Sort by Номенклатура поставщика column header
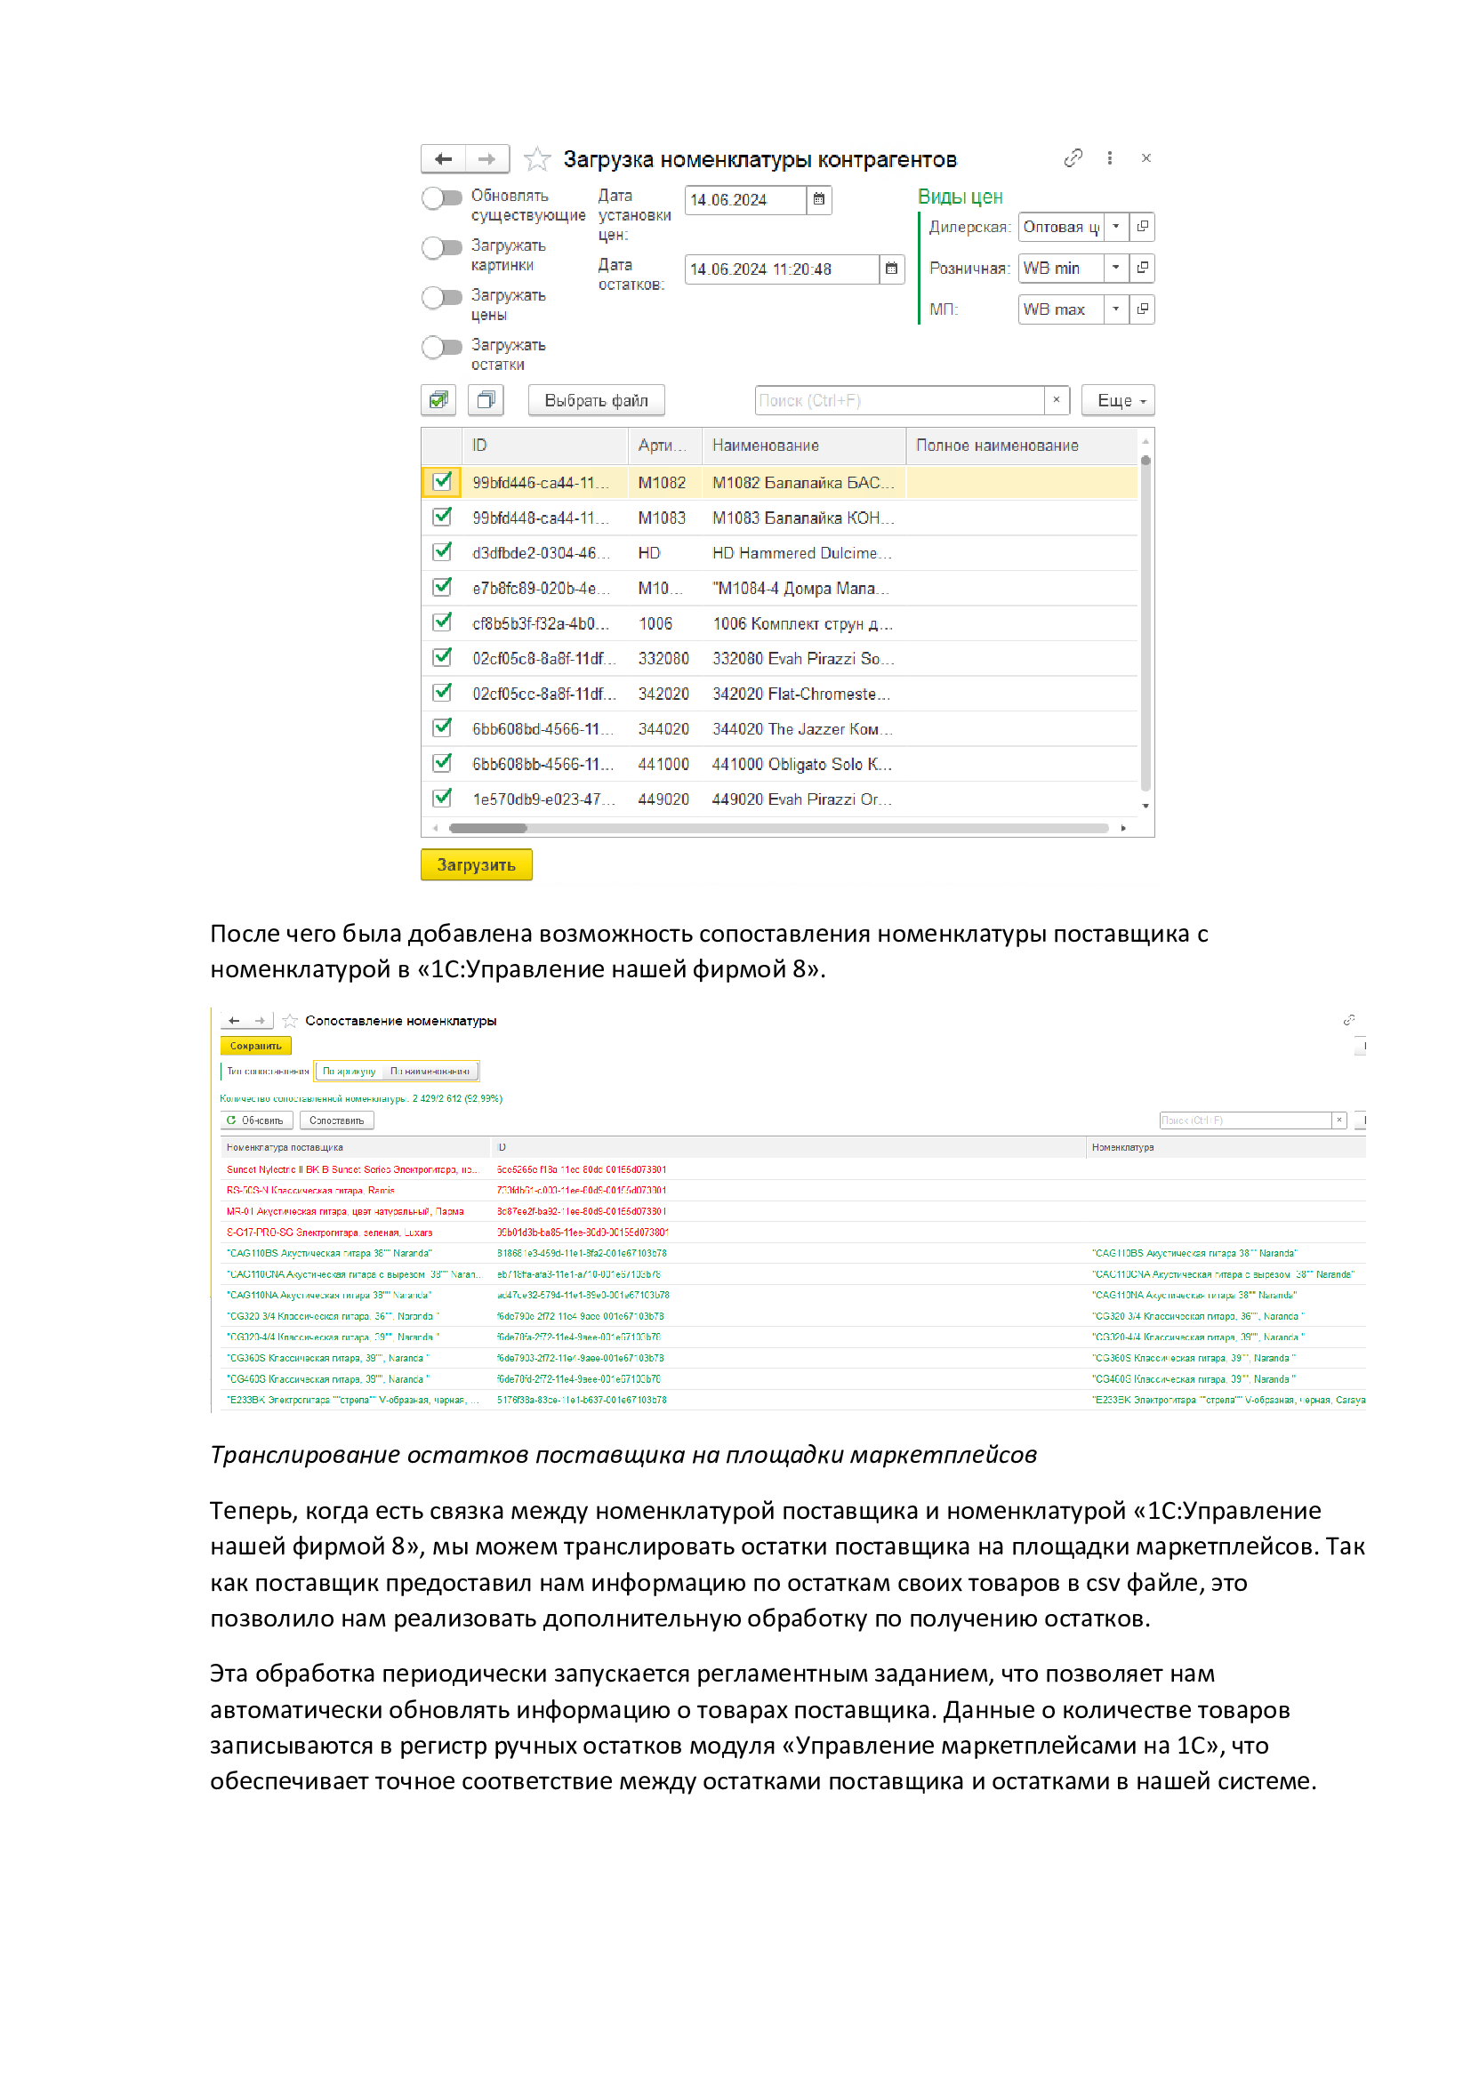The width and height of the screenshot is (1471, 2080). [x=354, y=1148]
